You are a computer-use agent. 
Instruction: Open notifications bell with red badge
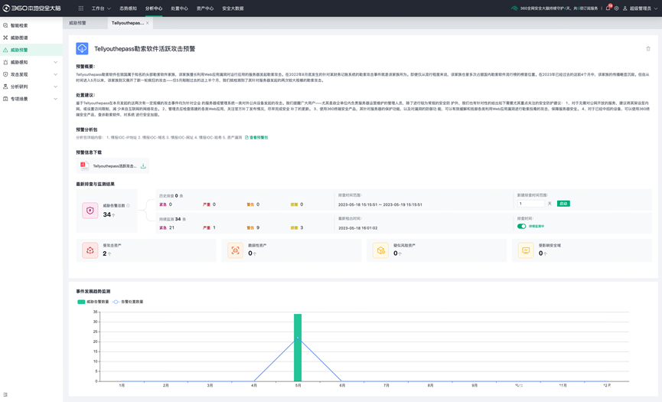608,8
